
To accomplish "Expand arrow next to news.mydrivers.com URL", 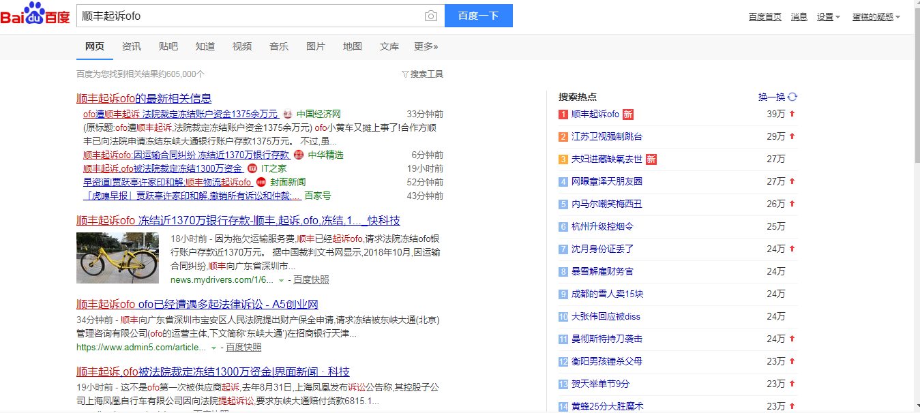I will coord(281,280).
